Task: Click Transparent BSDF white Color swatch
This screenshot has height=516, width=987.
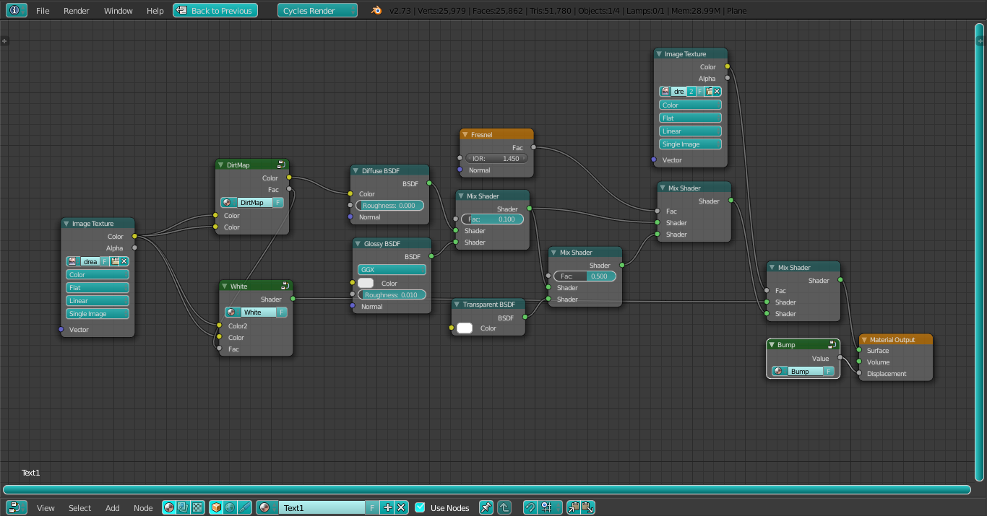Action: pos(465,328)
